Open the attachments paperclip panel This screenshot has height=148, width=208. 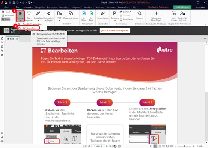[x=2, y=137]
